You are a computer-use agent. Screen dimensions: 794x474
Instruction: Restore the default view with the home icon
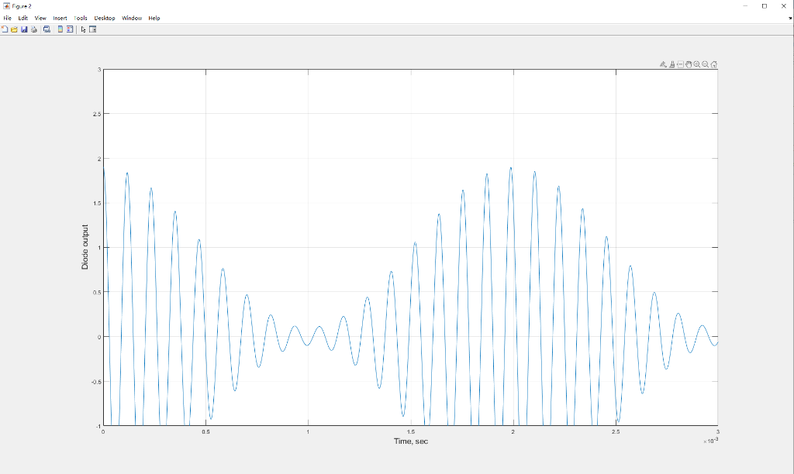[713, 64]
